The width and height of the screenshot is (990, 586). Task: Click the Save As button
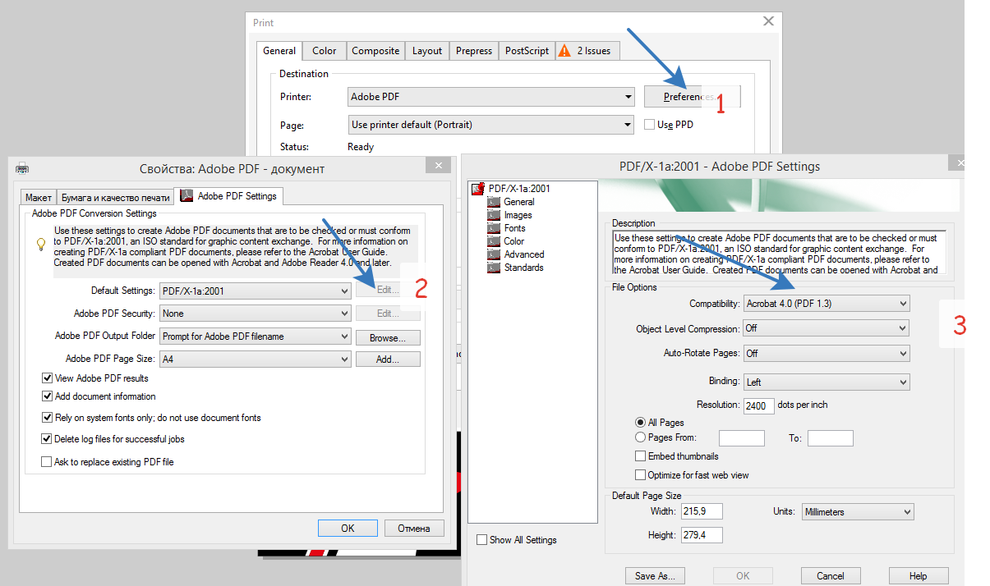(x=655, y=576)
